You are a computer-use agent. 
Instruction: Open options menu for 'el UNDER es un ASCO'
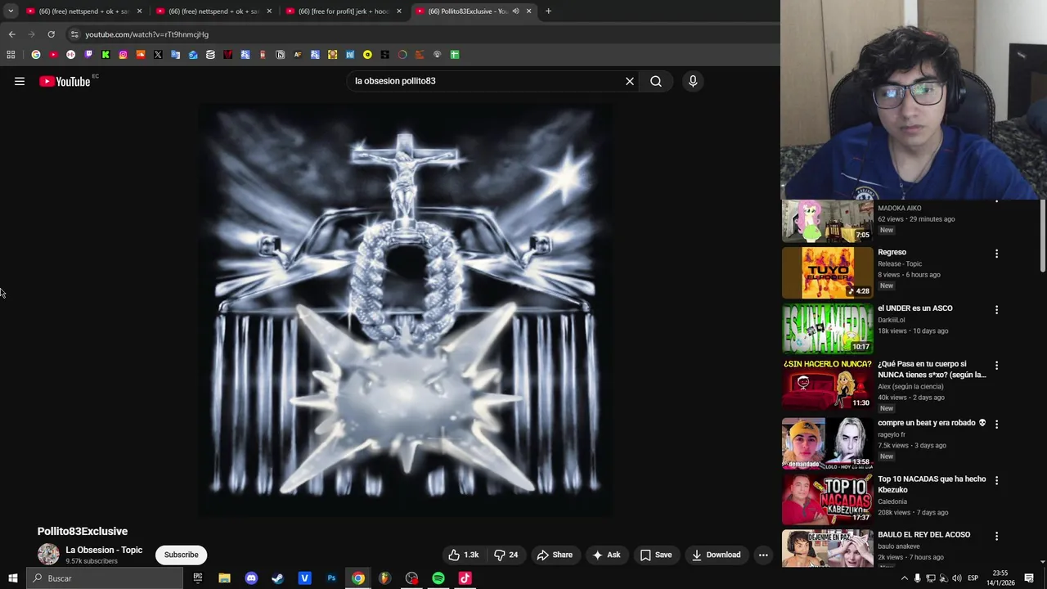point(996,310)
